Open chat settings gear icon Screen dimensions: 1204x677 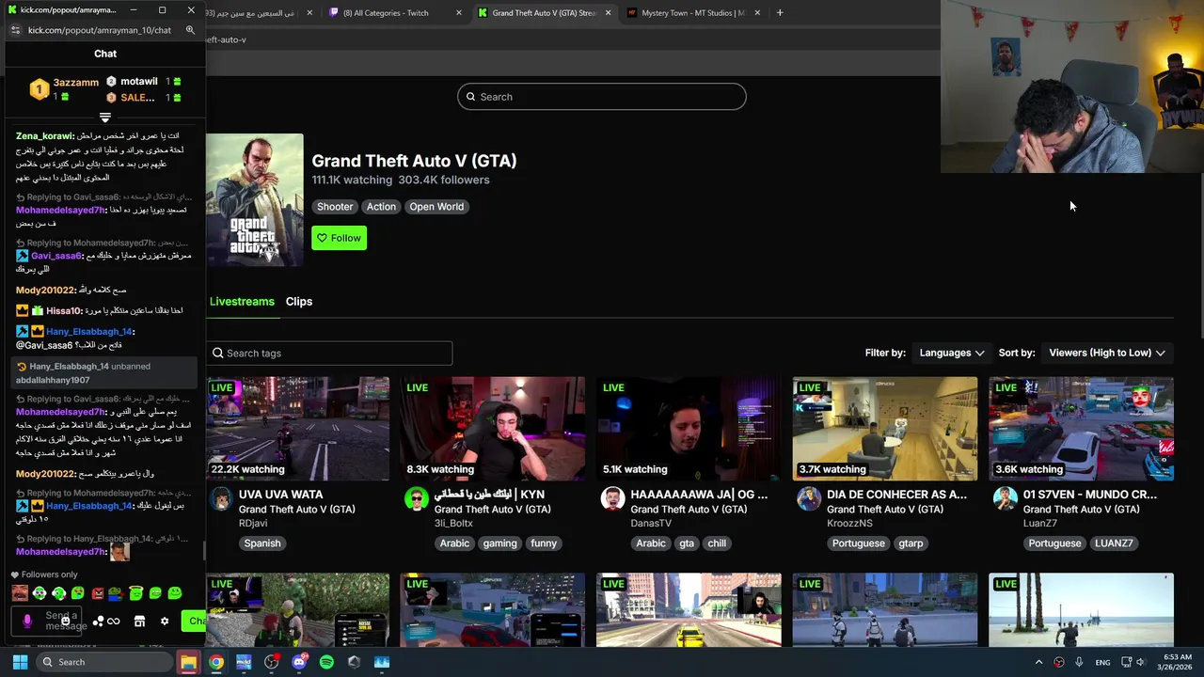(x=165, y=622)
